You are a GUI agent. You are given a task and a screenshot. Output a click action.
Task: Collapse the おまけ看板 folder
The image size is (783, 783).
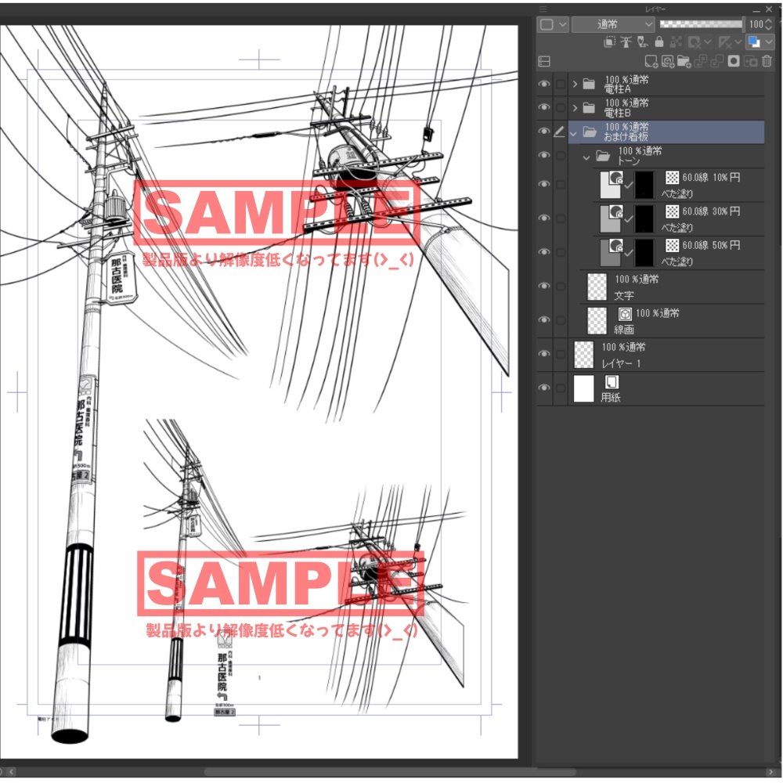click(x=573, y=133)
